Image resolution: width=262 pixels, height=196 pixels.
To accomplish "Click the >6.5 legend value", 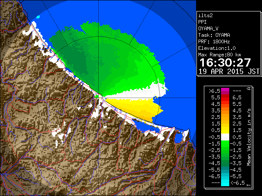I will point(214,91).
